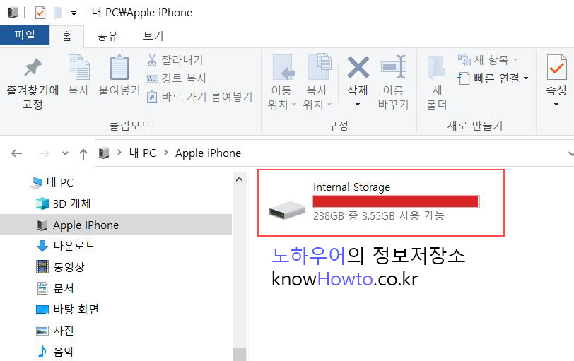Go up one folder level arrow
Screen dimensions: 574x361
(83, 154)
